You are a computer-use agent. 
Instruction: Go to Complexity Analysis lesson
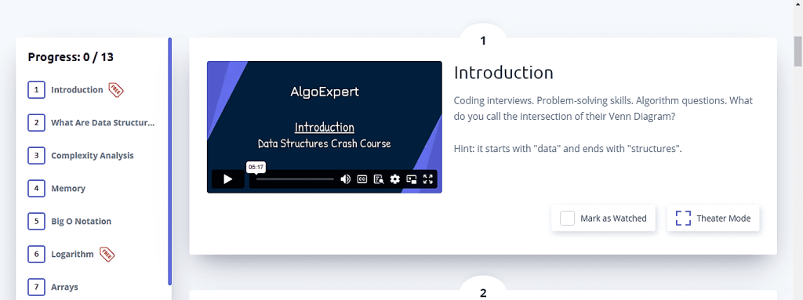(x=93, y=156)
